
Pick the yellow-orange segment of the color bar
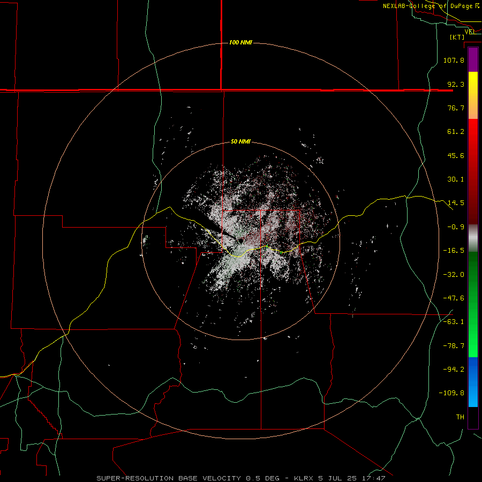click(x=473, y=95)
